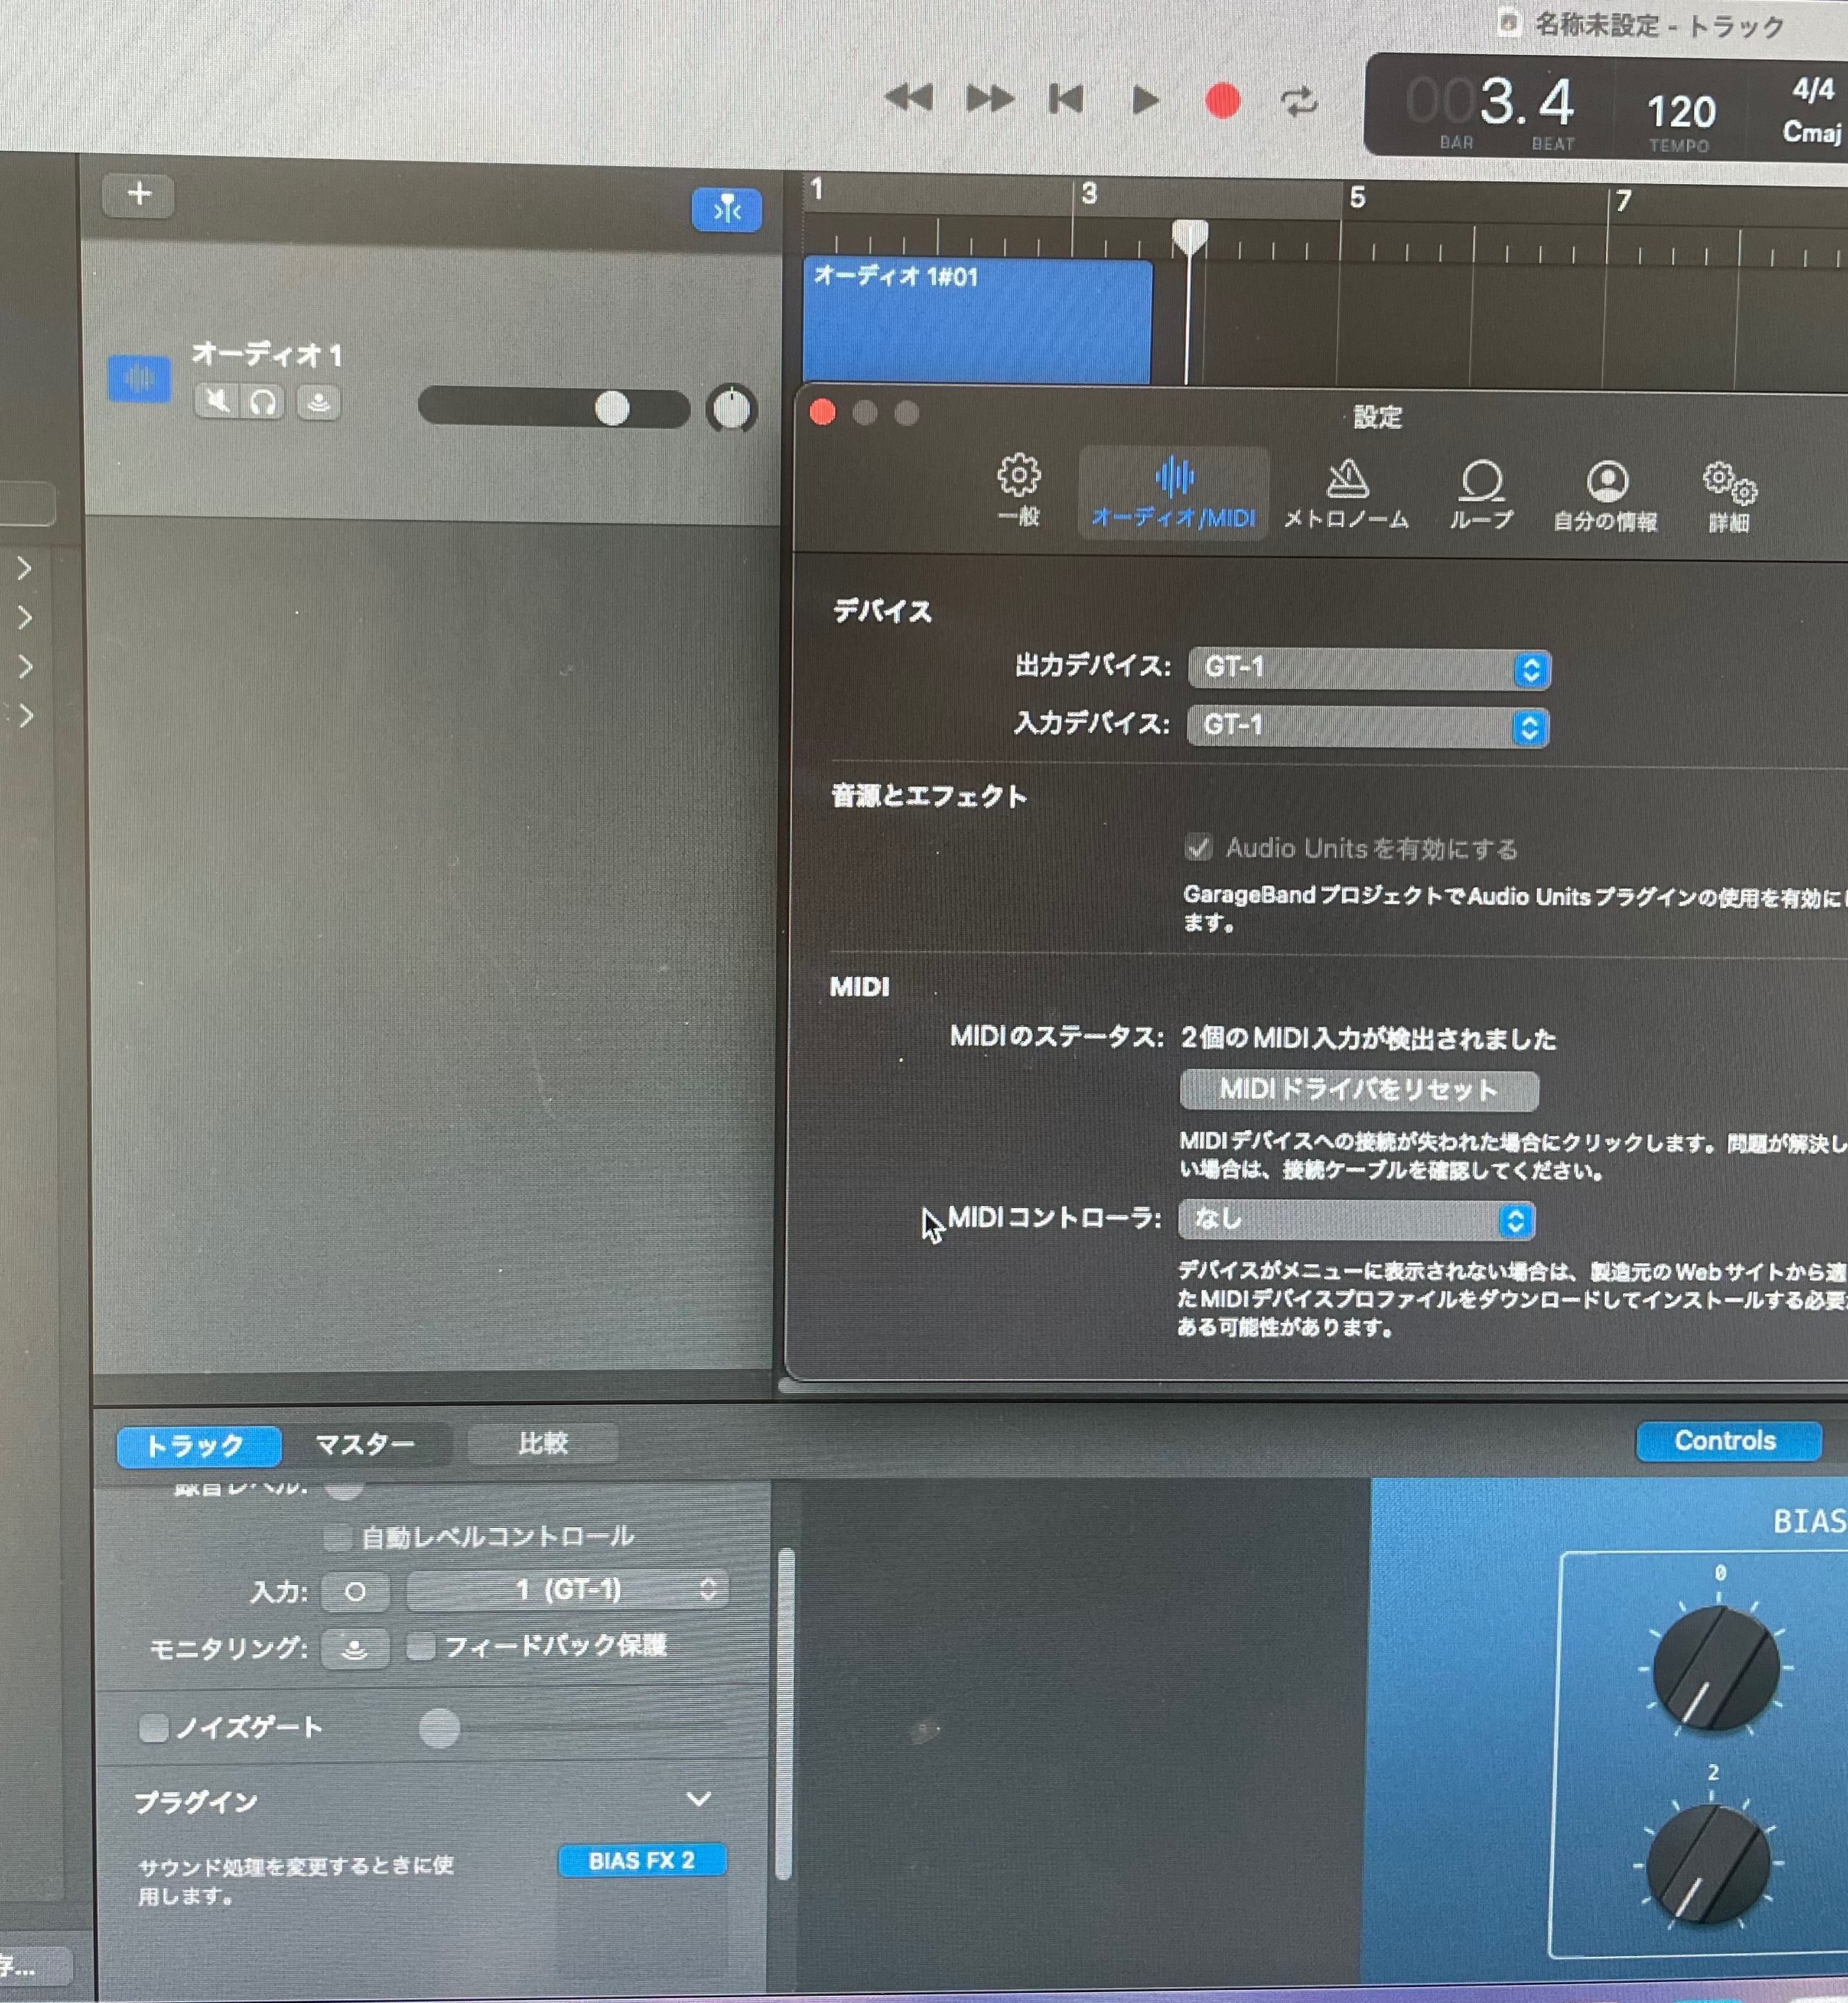
Task: Open the 出力デバイス dropdown
Action: pos(1368,668)
